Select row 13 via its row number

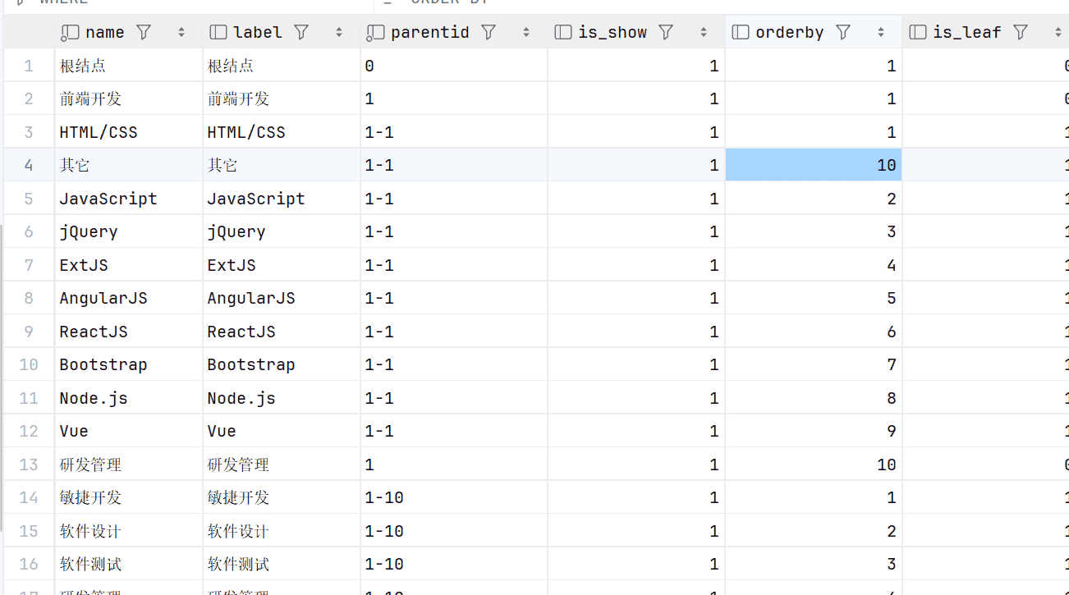(29, 465)
